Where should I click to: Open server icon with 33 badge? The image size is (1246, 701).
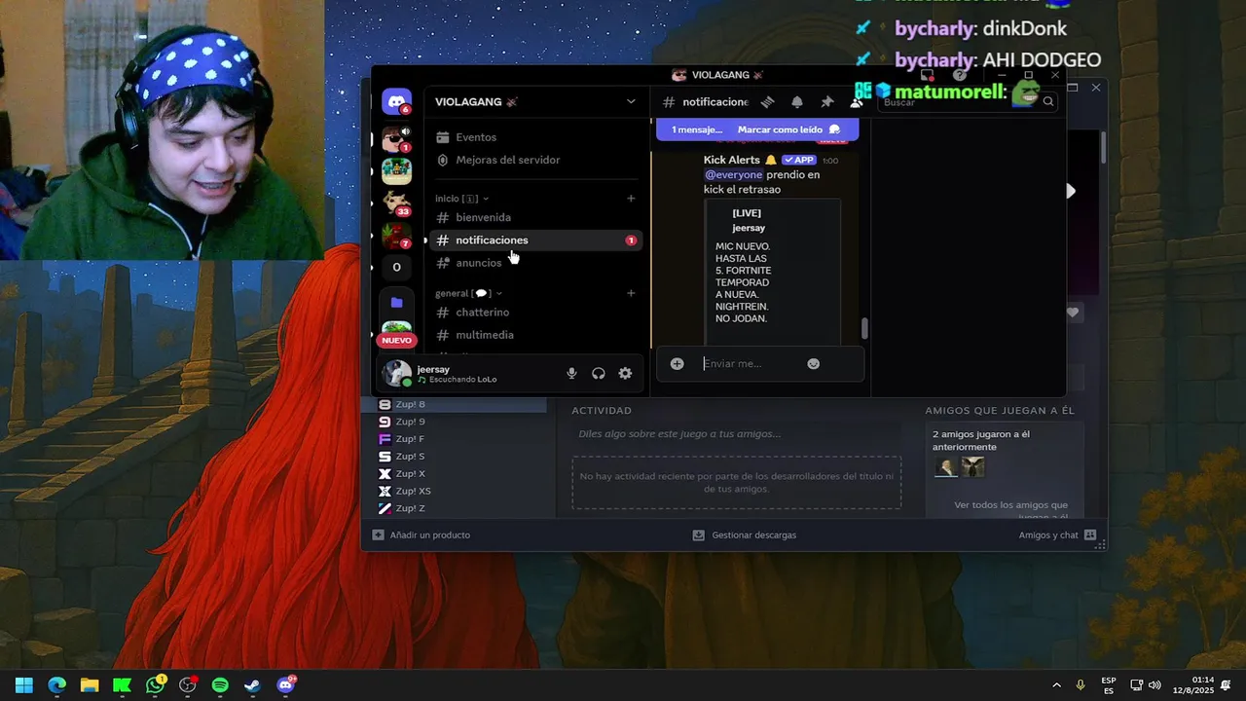pos(396,203)
